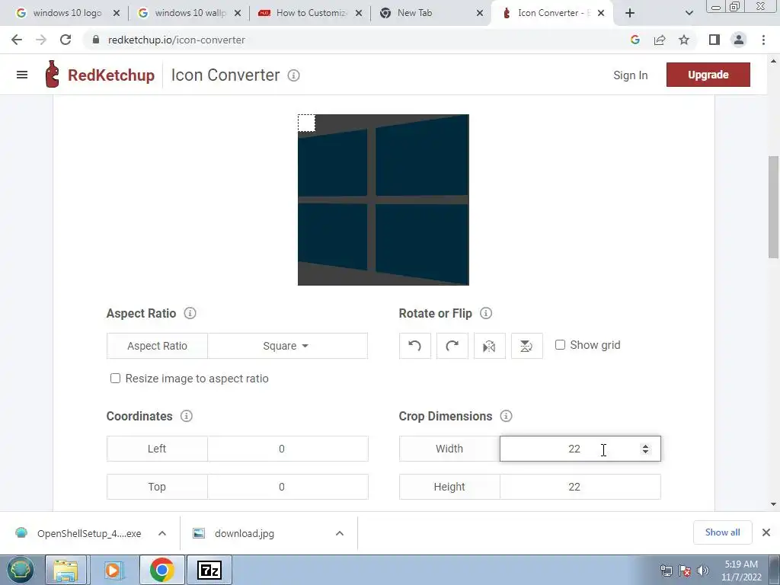Rotate image clockwise
Screen dimensions: 780x585
(452, 346)
